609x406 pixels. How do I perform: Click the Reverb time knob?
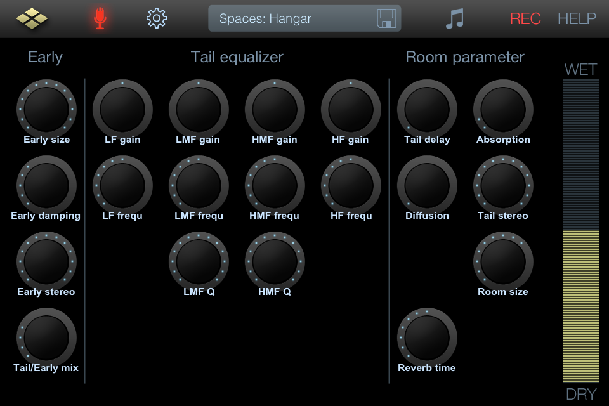(427, 337)
